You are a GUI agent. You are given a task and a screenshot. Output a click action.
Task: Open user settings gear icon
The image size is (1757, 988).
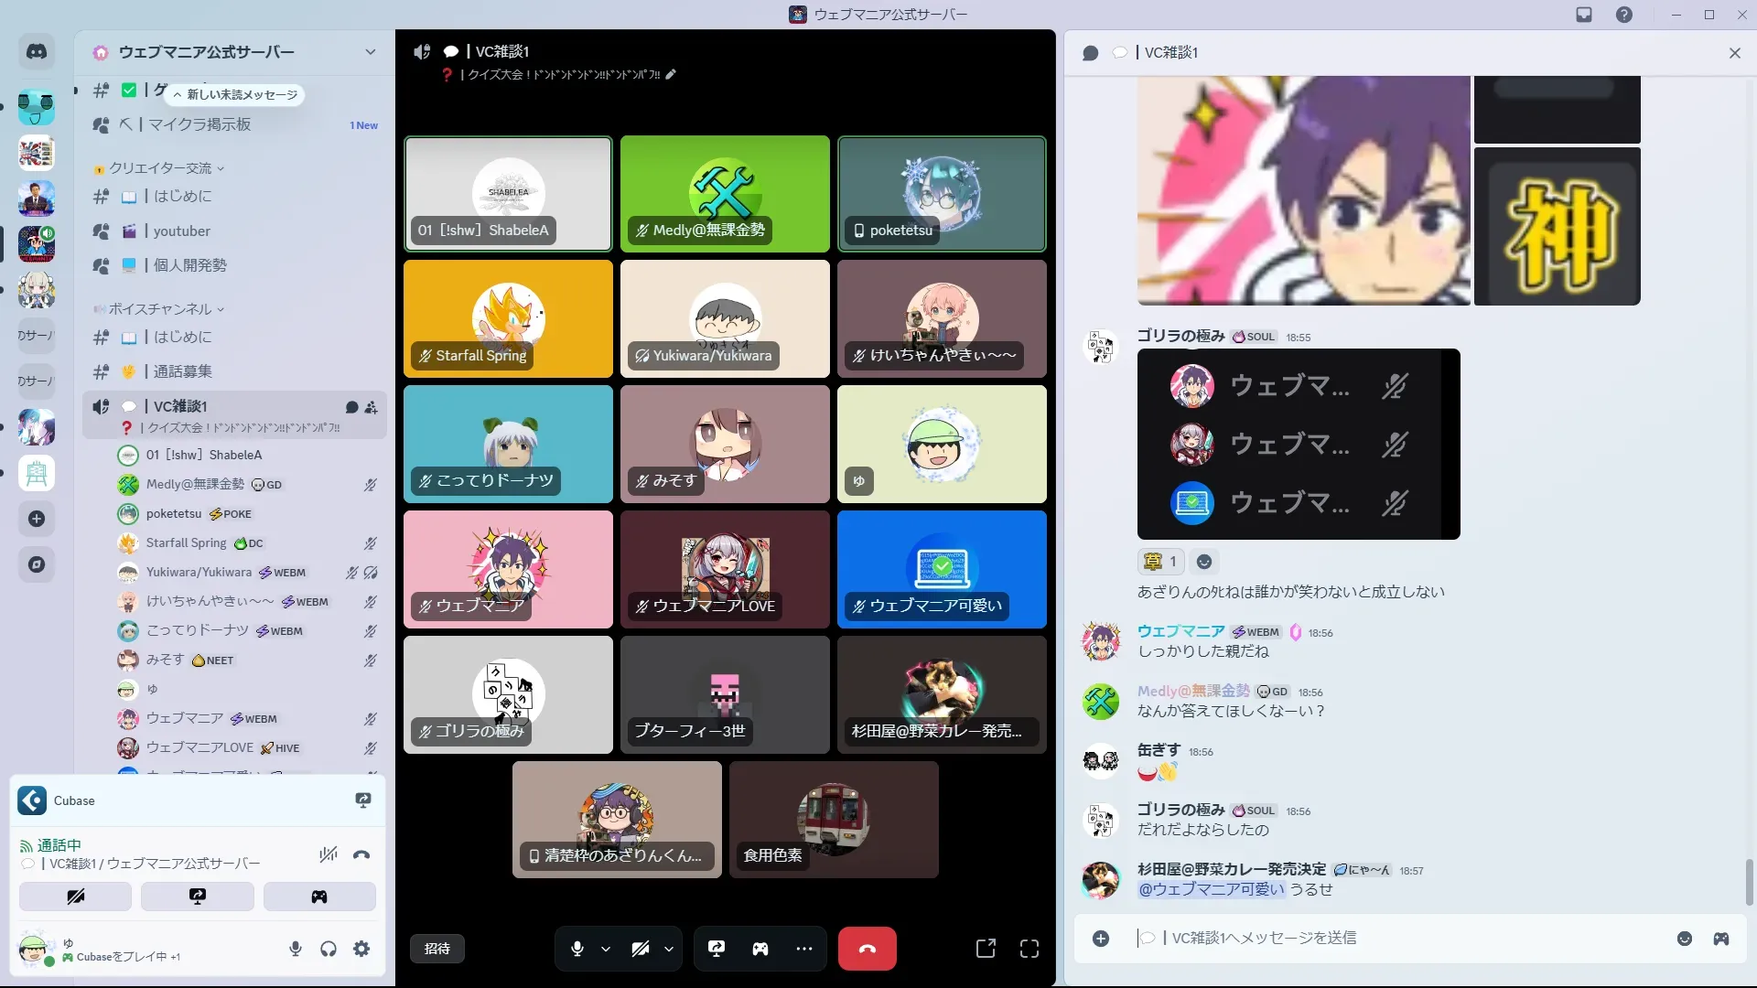pyautogui.click(x=361, y=949)
